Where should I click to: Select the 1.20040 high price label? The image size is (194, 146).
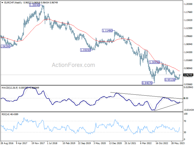coord(35,5)
